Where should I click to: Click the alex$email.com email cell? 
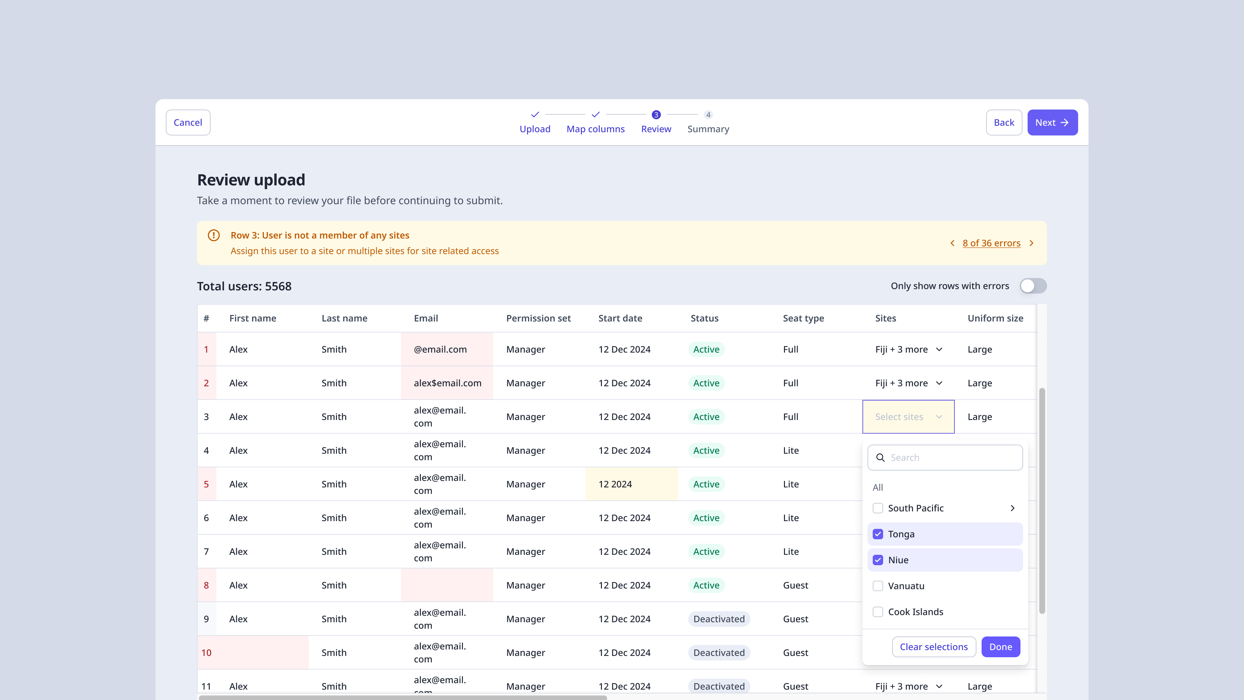point(447,383)
